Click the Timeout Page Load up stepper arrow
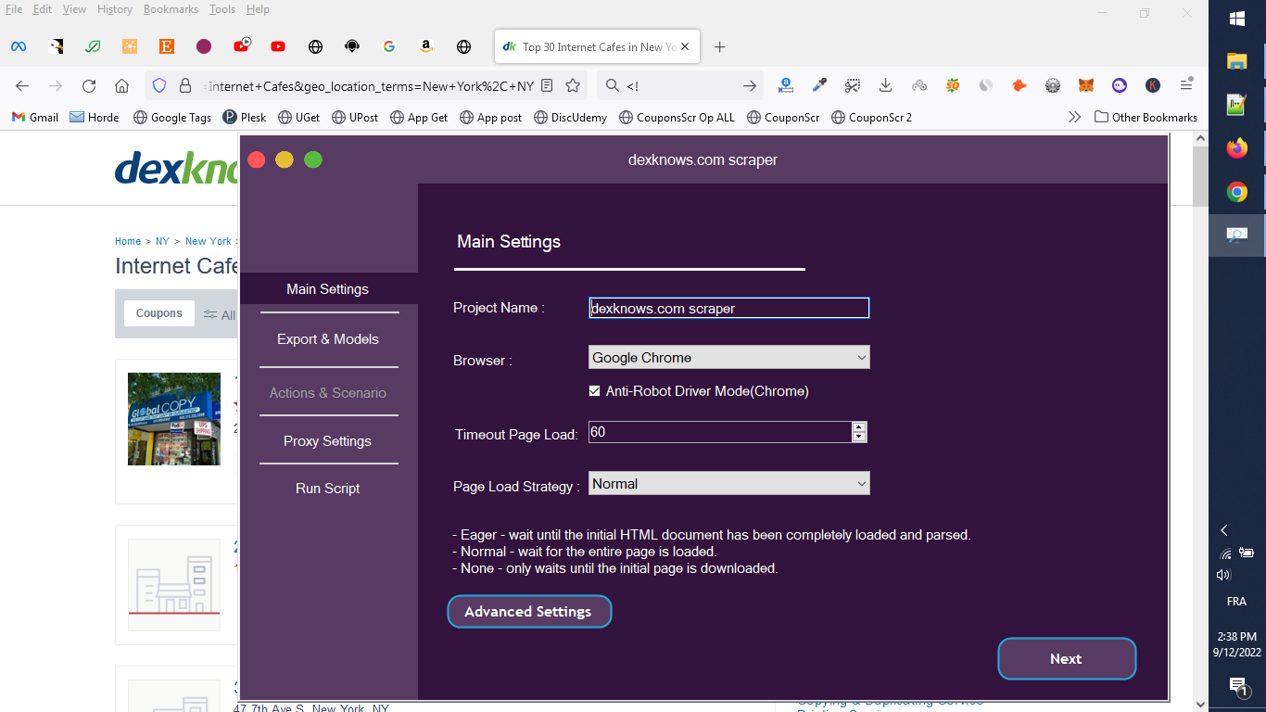 (859, 426)
